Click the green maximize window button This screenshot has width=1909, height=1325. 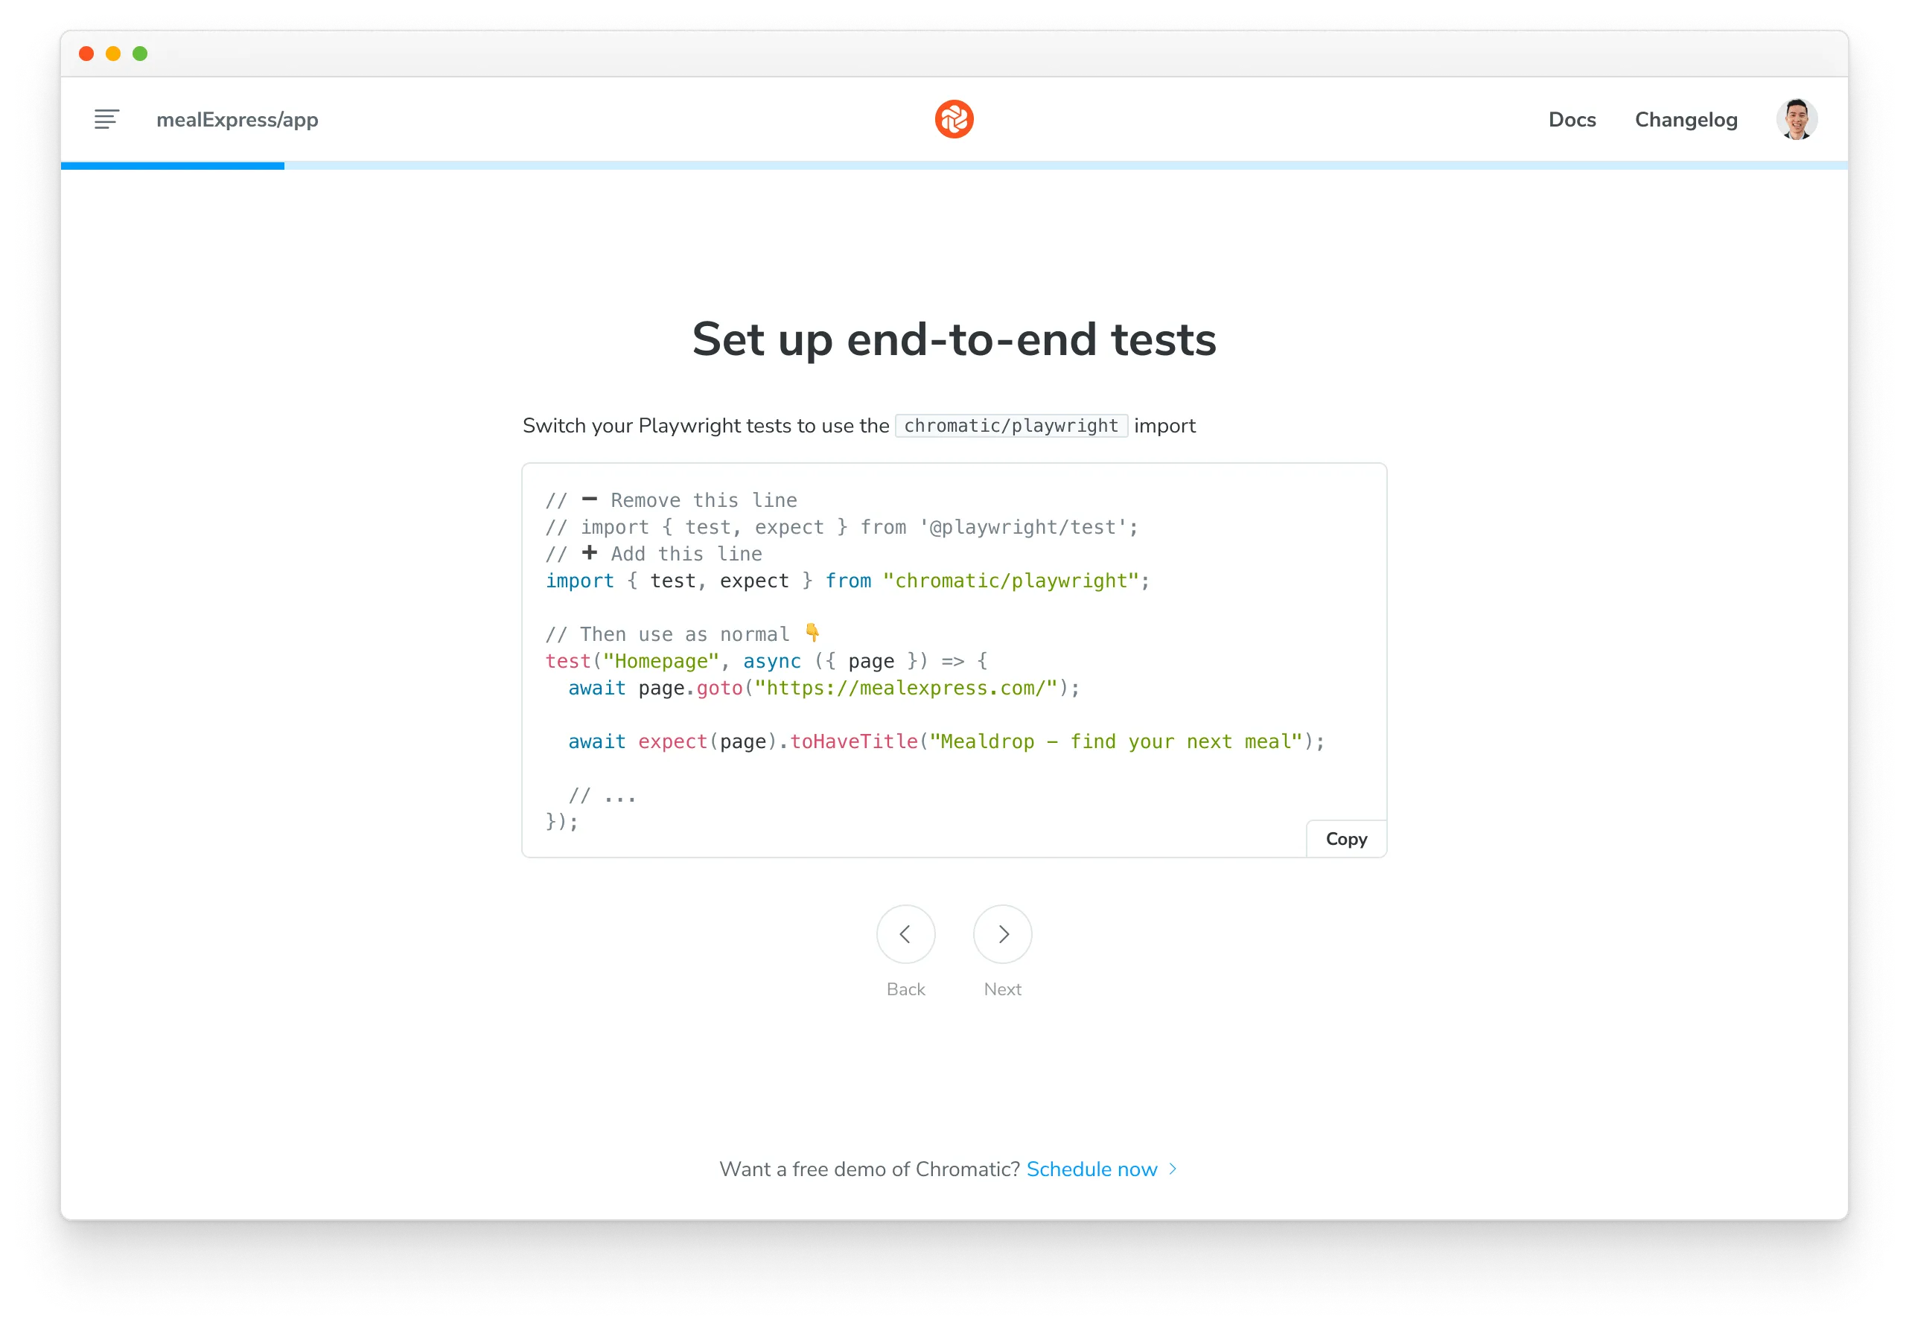coord(140,54)
